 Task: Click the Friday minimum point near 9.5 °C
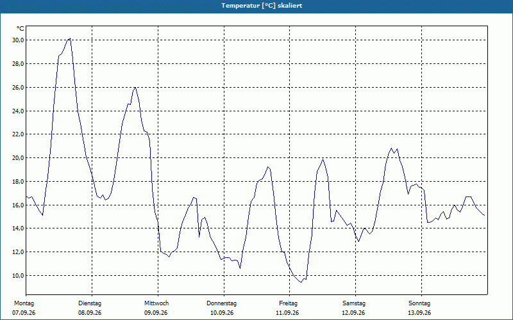[301, 282]
